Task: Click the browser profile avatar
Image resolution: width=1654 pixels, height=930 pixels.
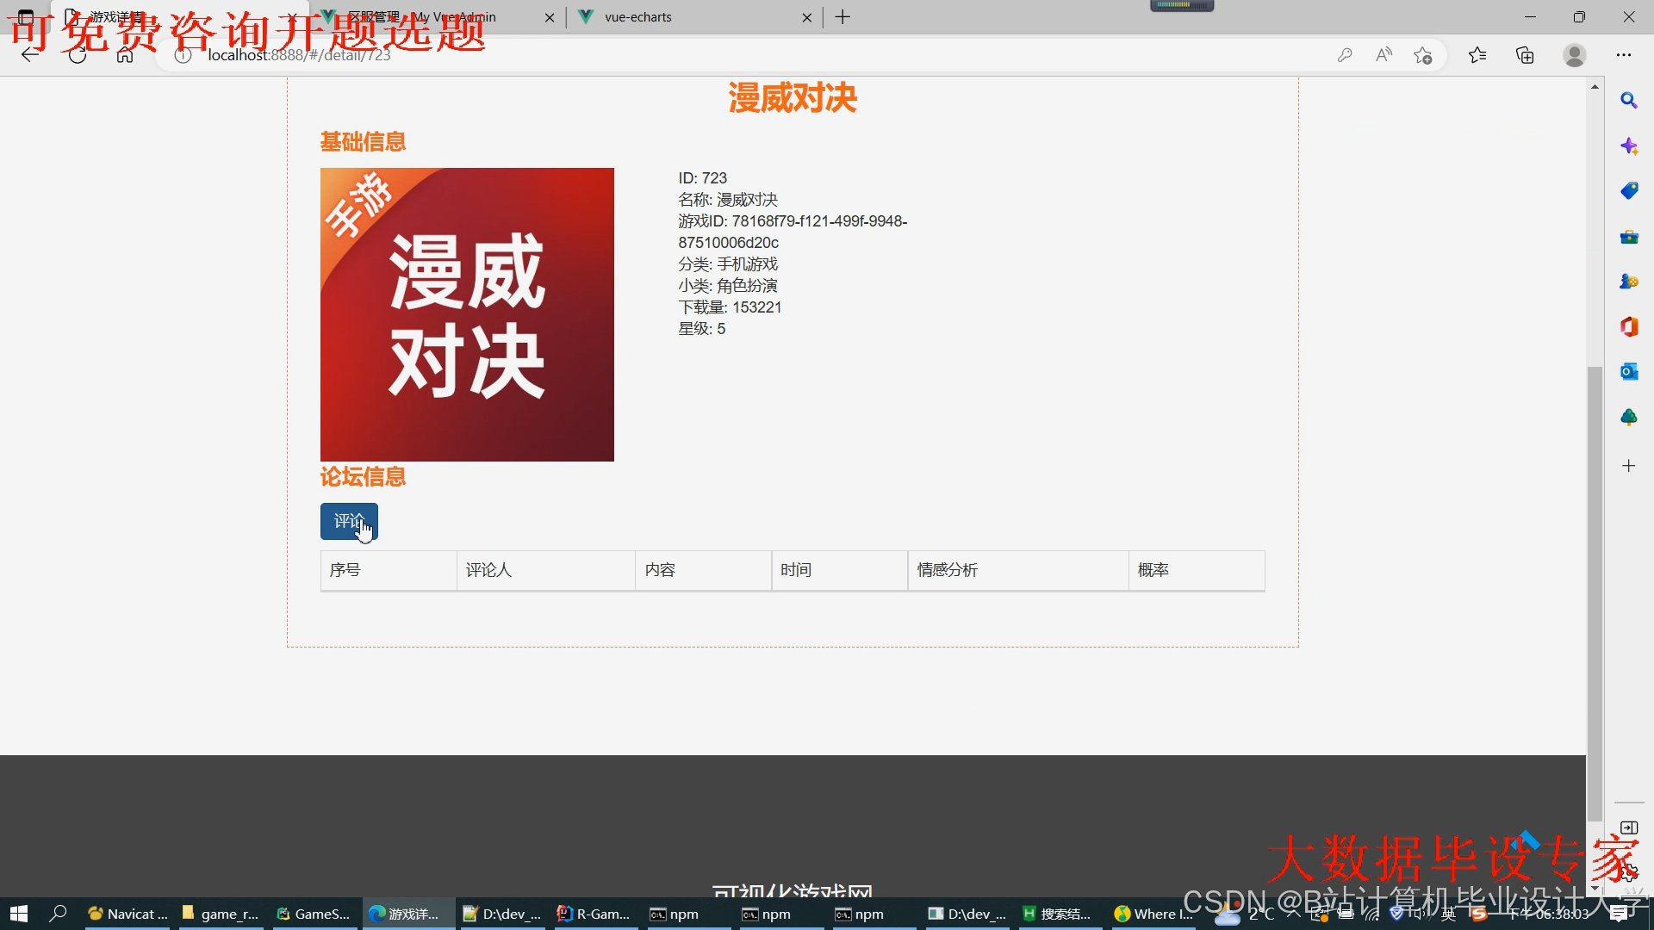Action: tap(1574, 55)
